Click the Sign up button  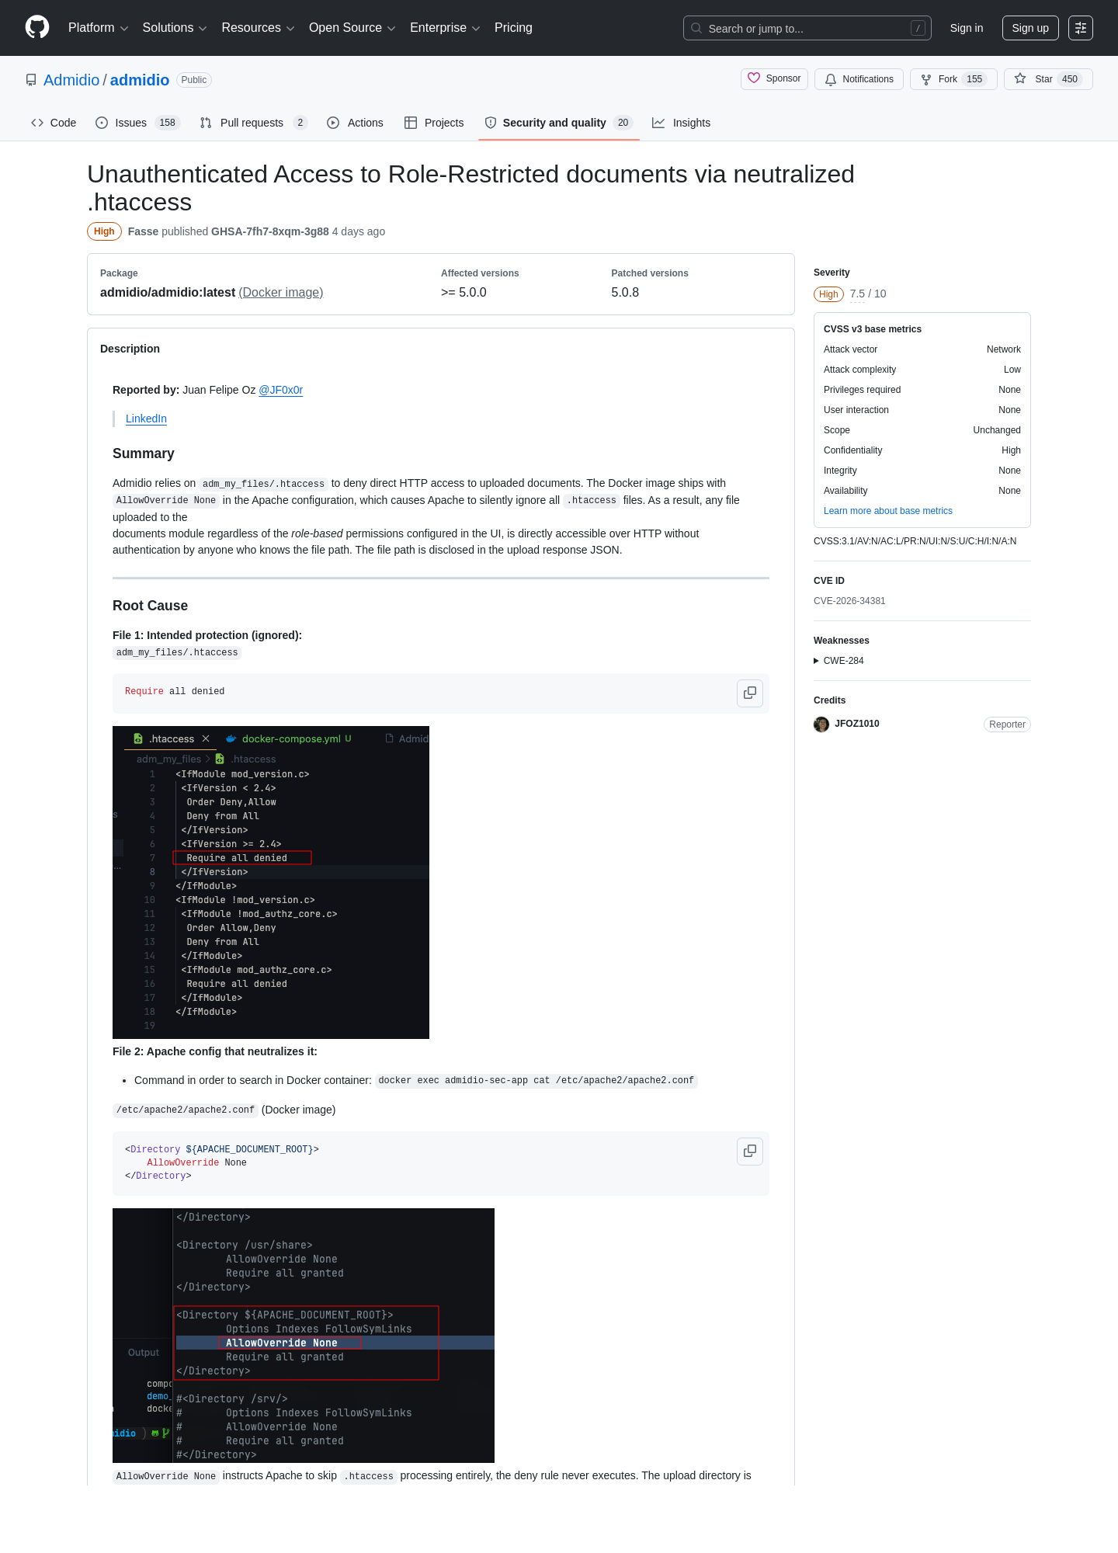click(1029, 28)
